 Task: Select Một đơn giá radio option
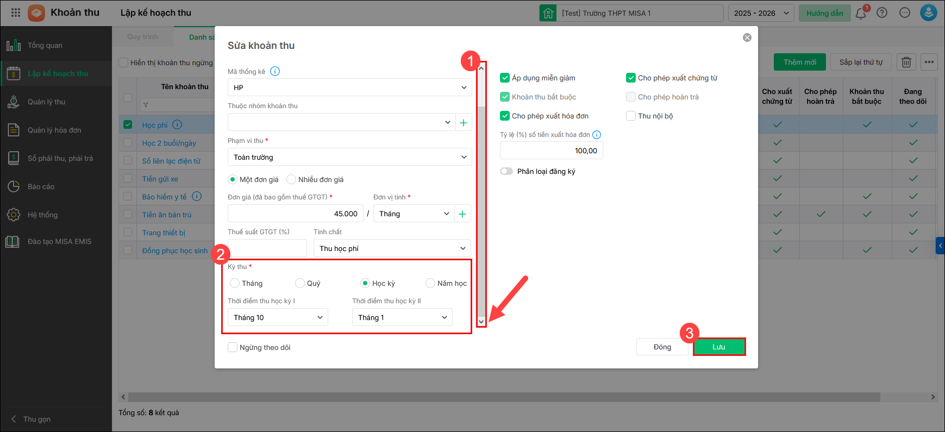point(233,179)
